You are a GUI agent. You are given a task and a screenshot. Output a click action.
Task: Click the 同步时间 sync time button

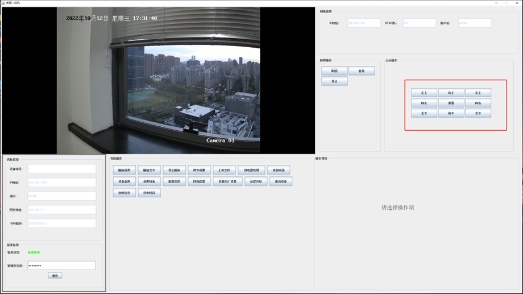(x=149, y=193)
